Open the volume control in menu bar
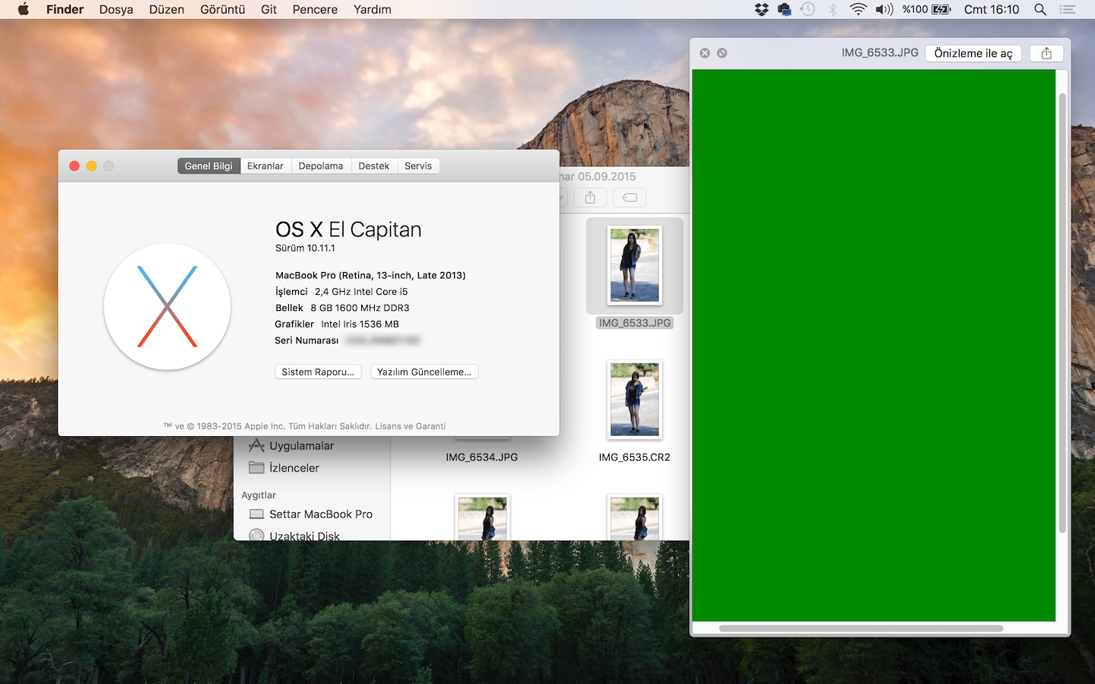This screenshot has height=684, width=1095. coord(884,9)
